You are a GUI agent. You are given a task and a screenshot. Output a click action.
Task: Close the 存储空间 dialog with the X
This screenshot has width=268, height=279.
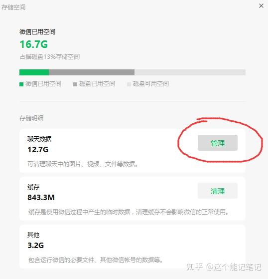coord(261,6)
